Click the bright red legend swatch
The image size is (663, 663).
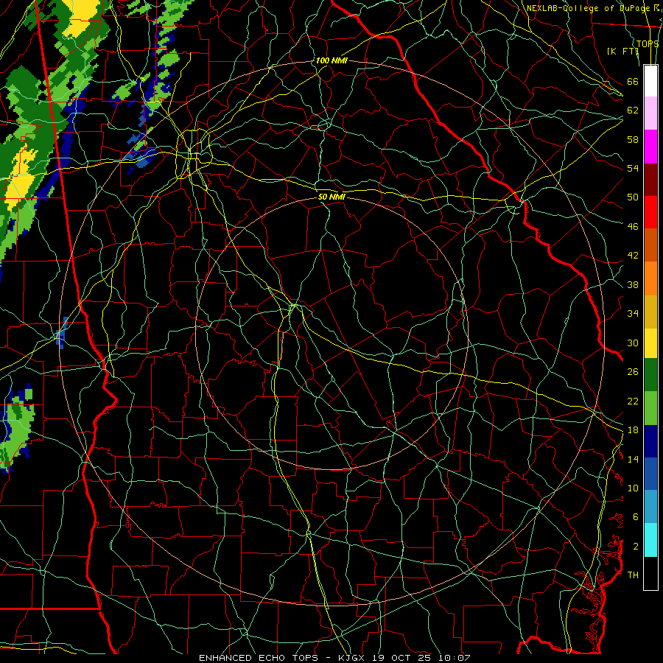(650, 212)
